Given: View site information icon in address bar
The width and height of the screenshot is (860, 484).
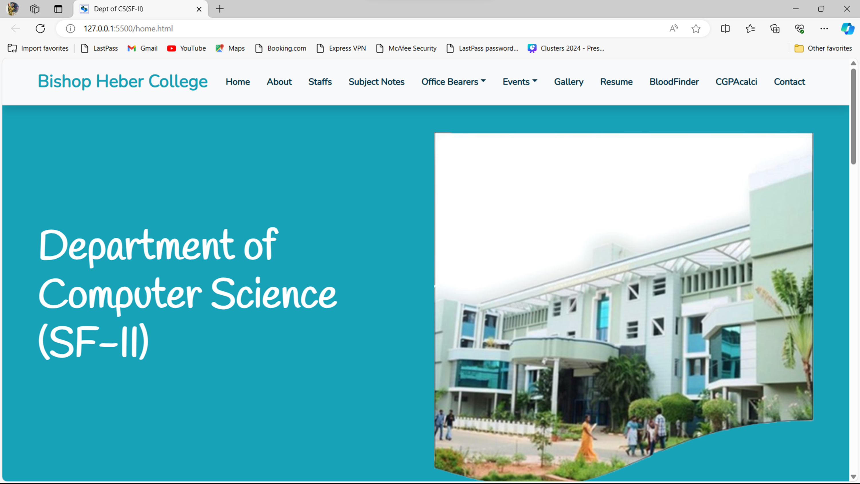Looking at the screenshot, I should [71, 29].
